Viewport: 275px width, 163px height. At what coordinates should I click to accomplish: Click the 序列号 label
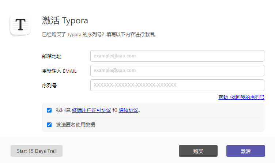coord(49,86)
